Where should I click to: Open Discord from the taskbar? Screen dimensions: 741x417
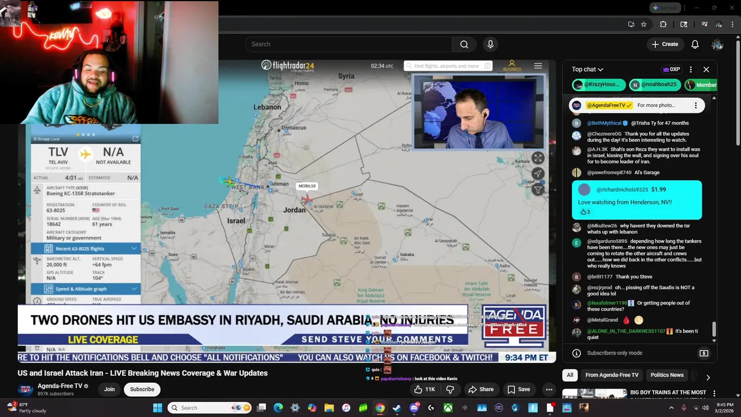[414, 408]
